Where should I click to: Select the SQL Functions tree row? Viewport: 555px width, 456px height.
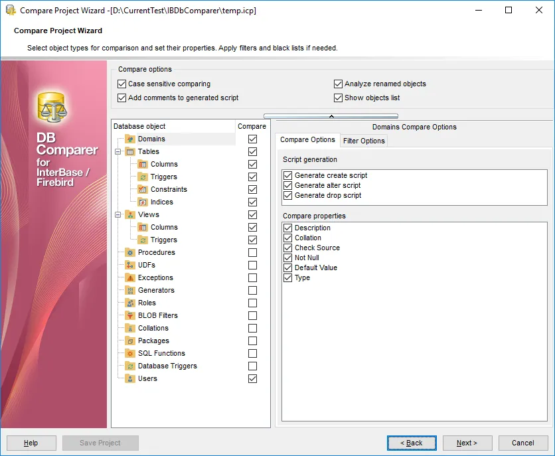161,353
